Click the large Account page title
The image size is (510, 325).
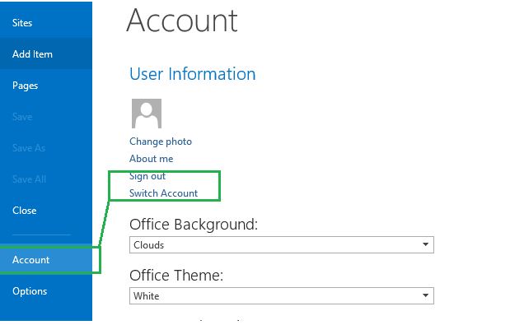coord(182,21)
